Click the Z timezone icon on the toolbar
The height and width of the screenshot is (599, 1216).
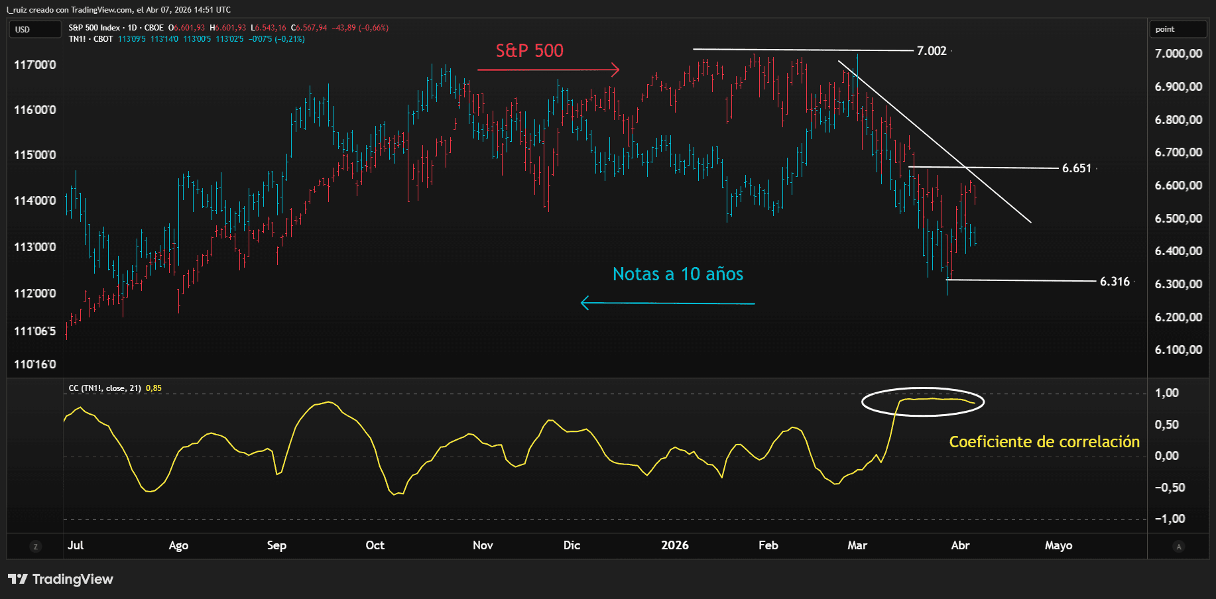pyautogui.click(x=35, y=547)
